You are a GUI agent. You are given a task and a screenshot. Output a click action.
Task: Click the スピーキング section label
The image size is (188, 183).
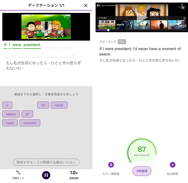click(x=108, y=42)
